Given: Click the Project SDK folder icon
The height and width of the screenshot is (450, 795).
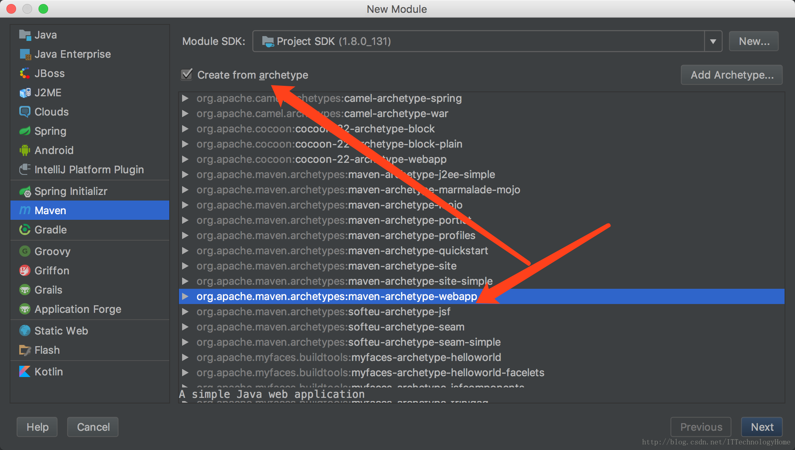Looking at the screenshot, I should click(268, 41).
